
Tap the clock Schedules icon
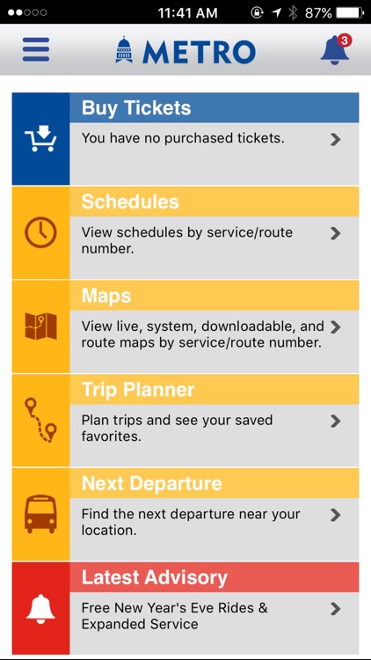click(x=40, y=233)
